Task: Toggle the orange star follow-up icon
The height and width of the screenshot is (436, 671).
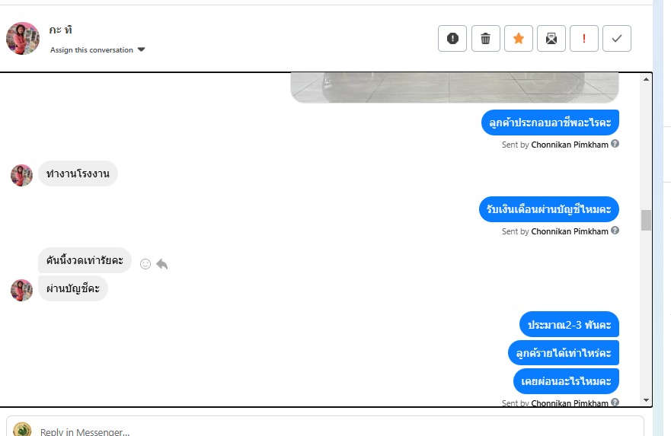Action: 518,39
